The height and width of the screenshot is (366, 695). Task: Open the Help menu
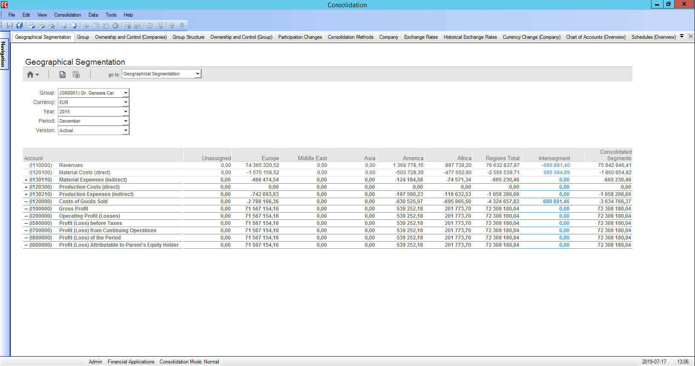pos(128,15)
